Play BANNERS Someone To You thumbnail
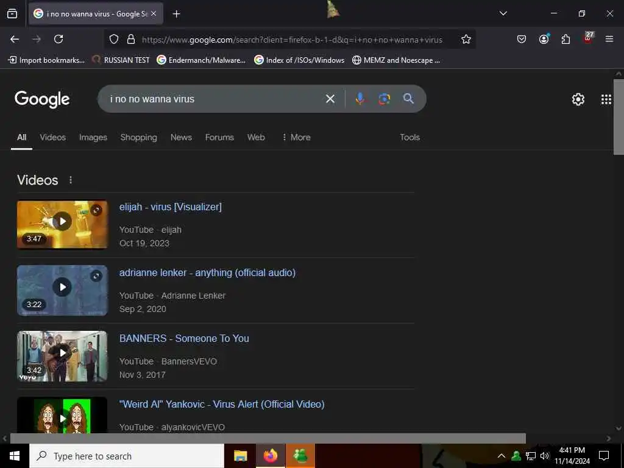624x468 pixels. pyautogui.click(x=62, y=356)
